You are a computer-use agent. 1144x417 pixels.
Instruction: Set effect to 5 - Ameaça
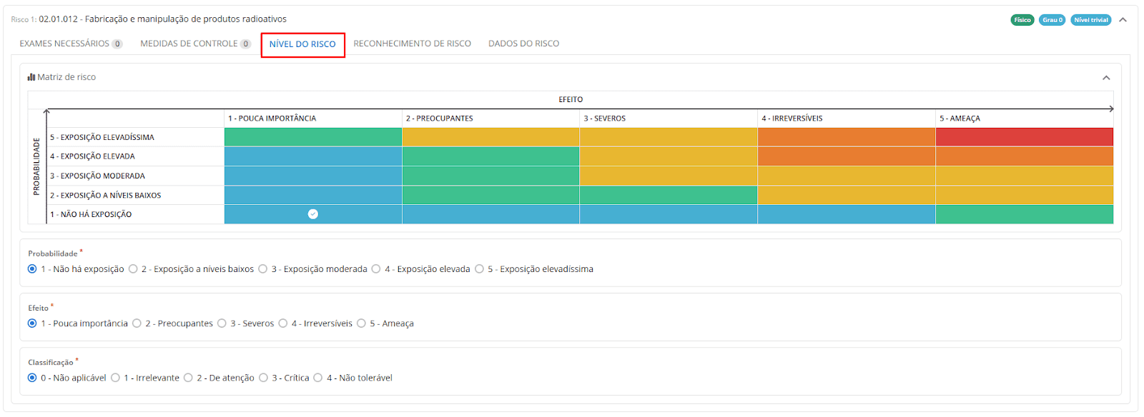362,323
